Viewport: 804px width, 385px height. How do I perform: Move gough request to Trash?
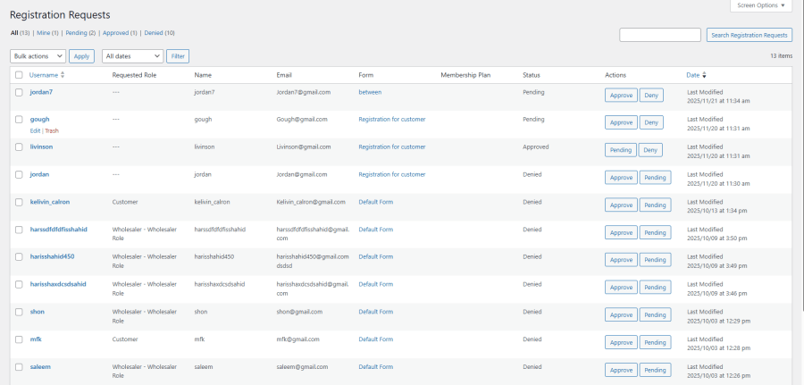pos(52,130)
